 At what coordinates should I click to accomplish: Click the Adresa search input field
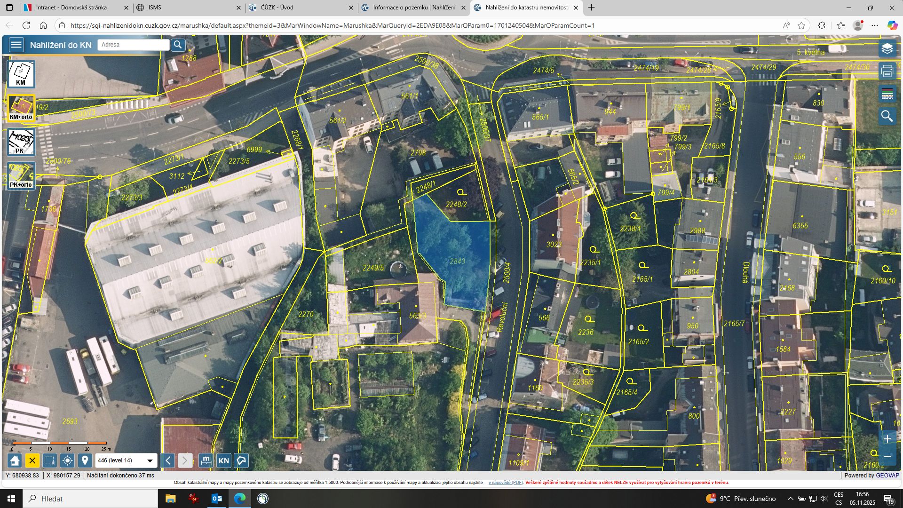pos(134,45)
